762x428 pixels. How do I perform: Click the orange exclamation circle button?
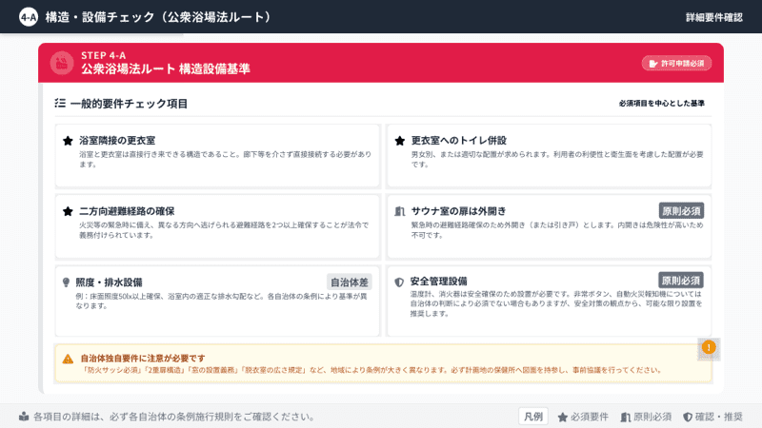point(709,347)
